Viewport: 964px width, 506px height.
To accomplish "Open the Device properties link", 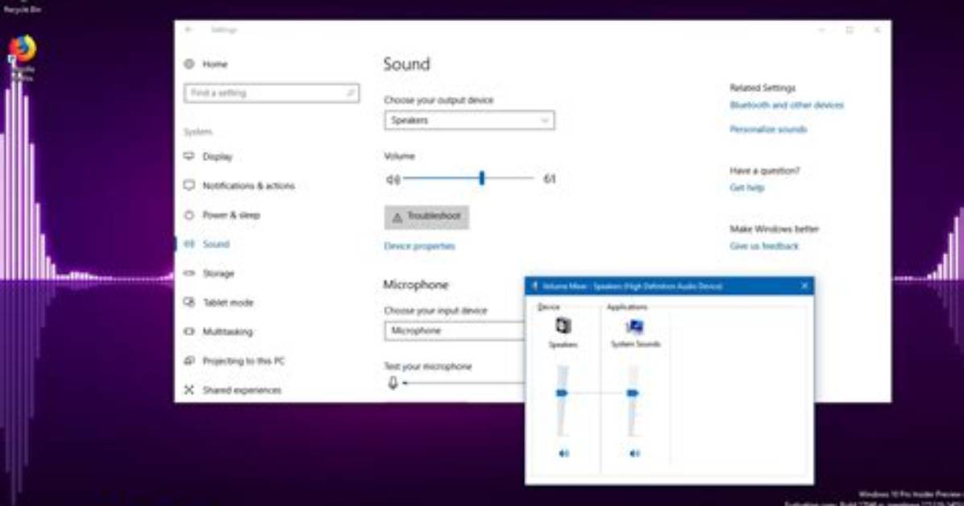I will pyautogui.click(x=420, y=246).
